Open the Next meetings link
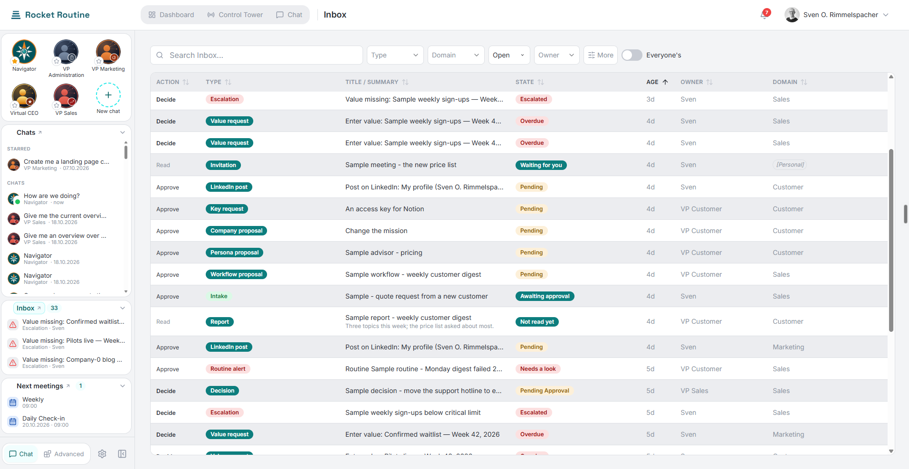 click(43, 386)
